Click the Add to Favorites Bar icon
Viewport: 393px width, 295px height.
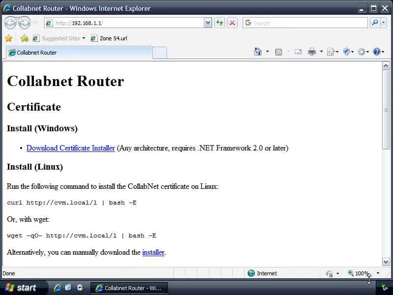tap(24, 38)
